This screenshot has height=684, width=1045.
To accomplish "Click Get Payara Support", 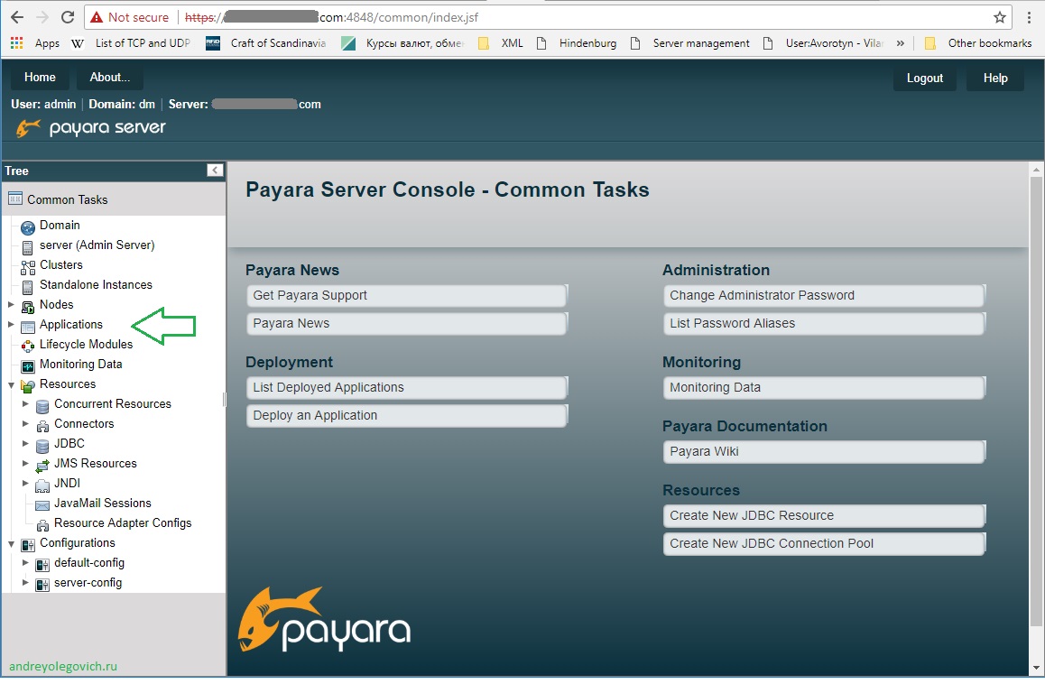I will coord(406,295).
